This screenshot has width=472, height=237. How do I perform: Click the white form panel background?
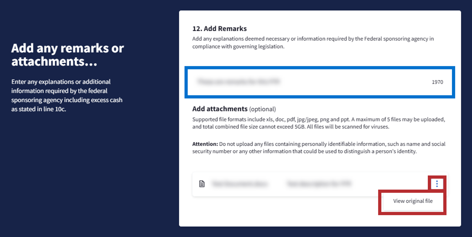tap(319, 214)
